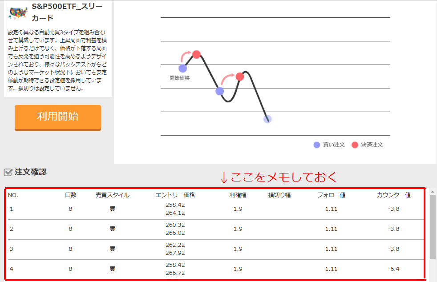This screenshot has height=282, width=437.
Task: Start using the strategy with 利用開始 button
Action: click(58, 117)
